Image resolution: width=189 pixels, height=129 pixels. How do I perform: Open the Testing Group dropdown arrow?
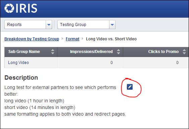tap(112, 25)
